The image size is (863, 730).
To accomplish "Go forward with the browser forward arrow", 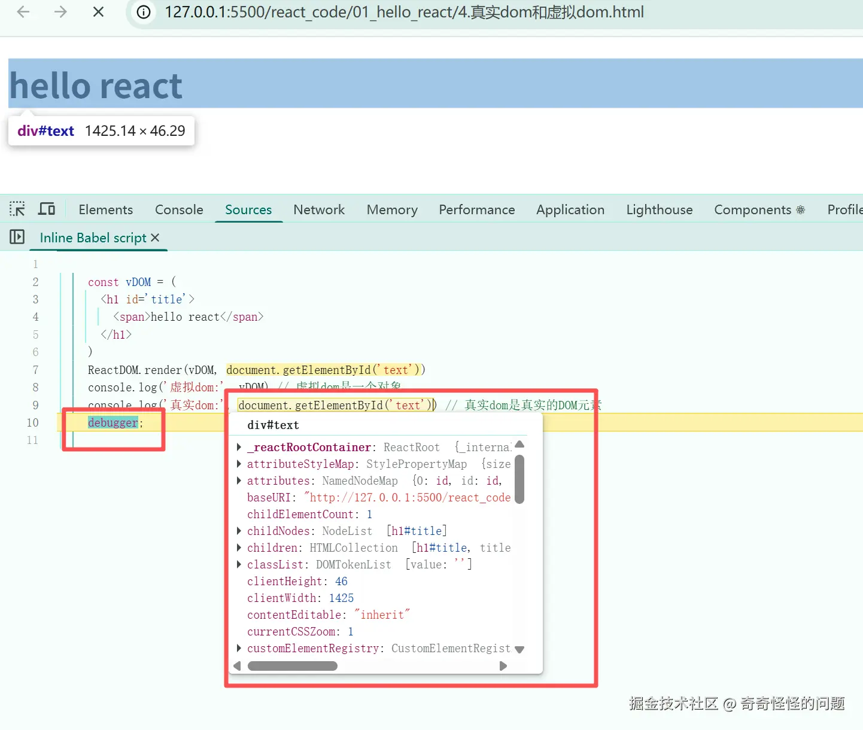I will point(60,12).
